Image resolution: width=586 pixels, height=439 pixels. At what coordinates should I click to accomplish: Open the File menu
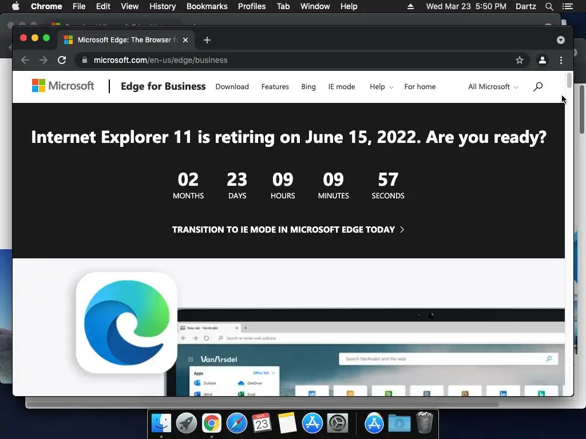click(x=79, y=6)
